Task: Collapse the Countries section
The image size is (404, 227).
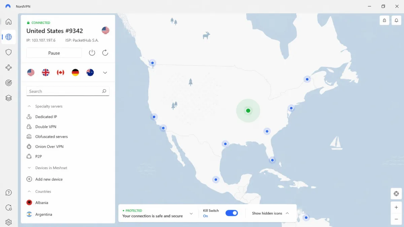Action: (29, 191)
